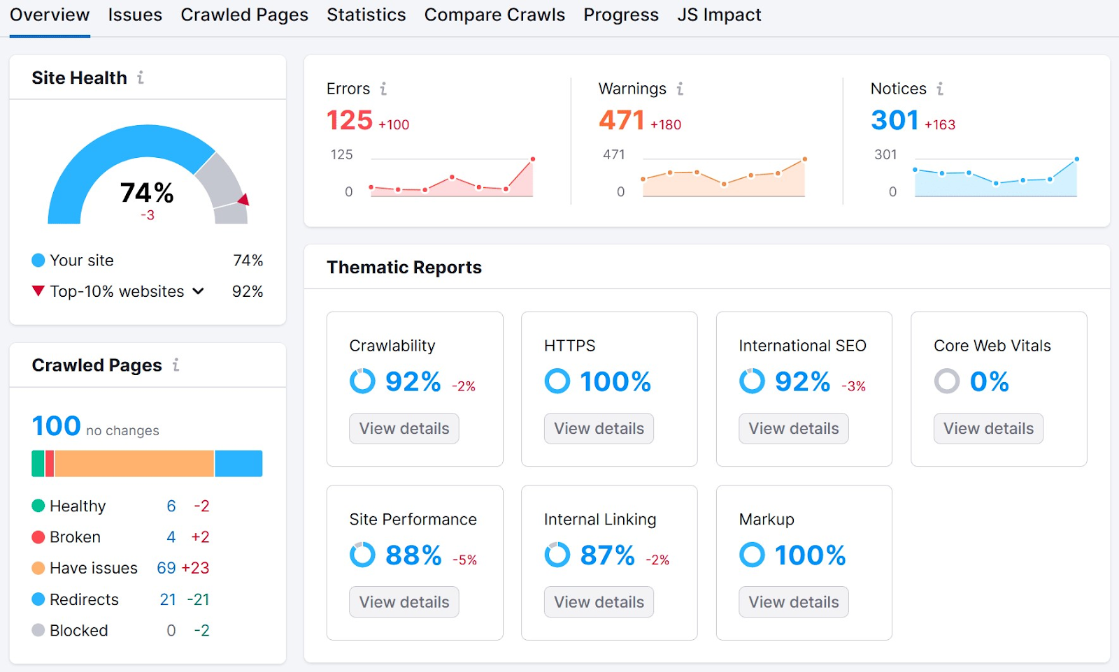Click the info icon next to Site Health
The width and height of the screenshot is (1119, 672).
[x=141, y=78]
